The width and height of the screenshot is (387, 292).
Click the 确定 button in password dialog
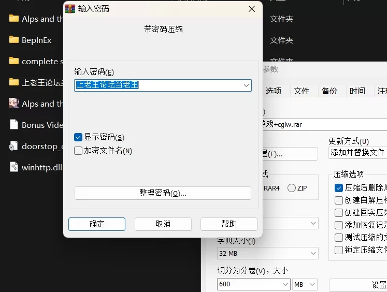(x=97, y=224)
